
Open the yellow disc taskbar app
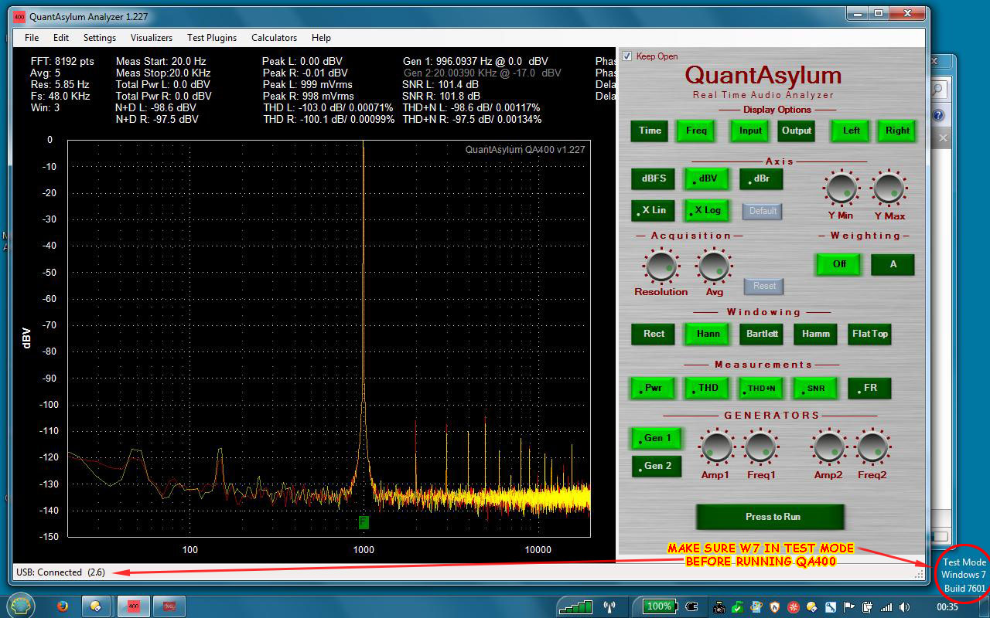pos(96,607)
